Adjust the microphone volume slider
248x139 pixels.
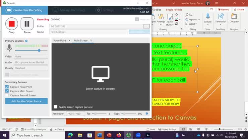pos(39,50)
